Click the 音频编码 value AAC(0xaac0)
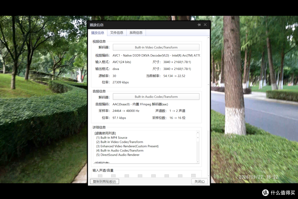The width and height of the screenshot is (298, 199). [x=140, y=104]
